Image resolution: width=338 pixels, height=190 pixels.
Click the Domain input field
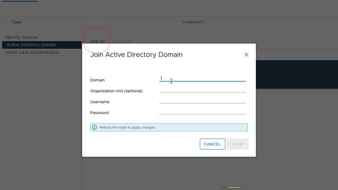[202, 78]
